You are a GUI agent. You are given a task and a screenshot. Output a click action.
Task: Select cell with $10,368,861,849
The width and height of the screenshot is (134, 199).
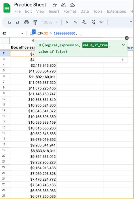(33, 99)
